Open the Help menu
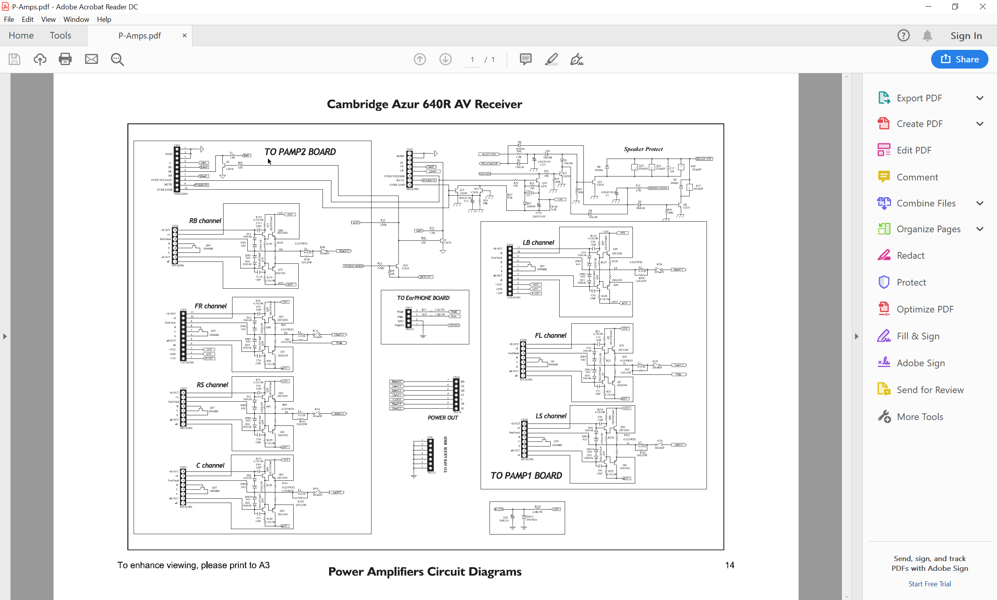 tap(104, 19)
